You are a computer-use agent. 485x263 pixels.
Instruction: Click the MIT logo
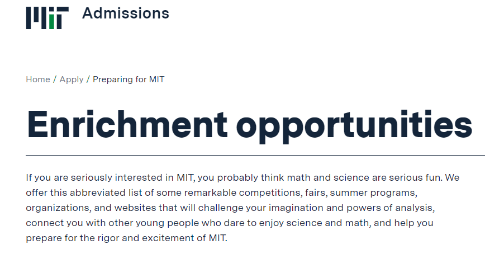(x=47, y=17)
